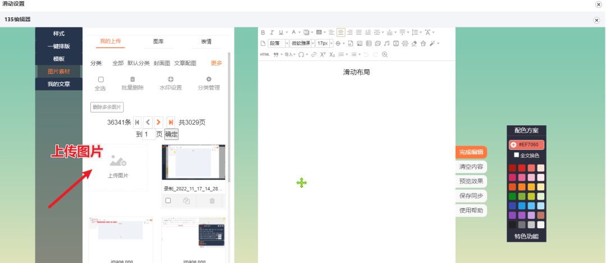The image size is (606, 263).
Task: Go to the first page of uploads
Action: tap(137, 122)
